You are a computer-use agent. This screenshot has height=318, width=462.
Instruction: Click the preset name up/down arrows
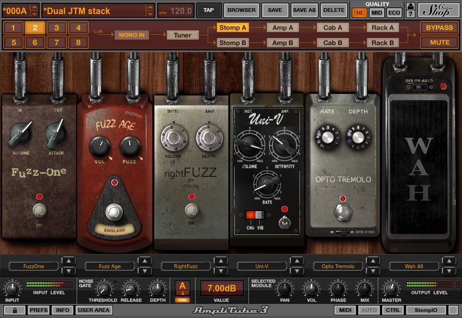coord(150,11)
